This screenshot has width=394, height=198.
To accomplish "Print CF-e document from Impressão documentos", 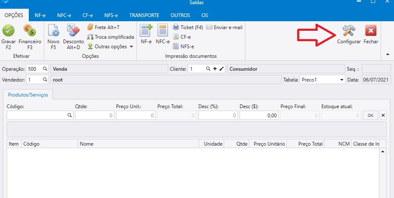I will click(182, 37).
